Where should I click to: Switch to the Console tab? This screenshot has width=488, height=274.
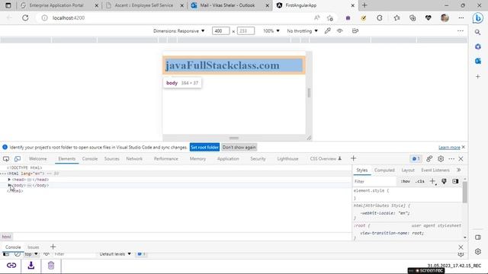pyautogui.click(x=90, y=159)
